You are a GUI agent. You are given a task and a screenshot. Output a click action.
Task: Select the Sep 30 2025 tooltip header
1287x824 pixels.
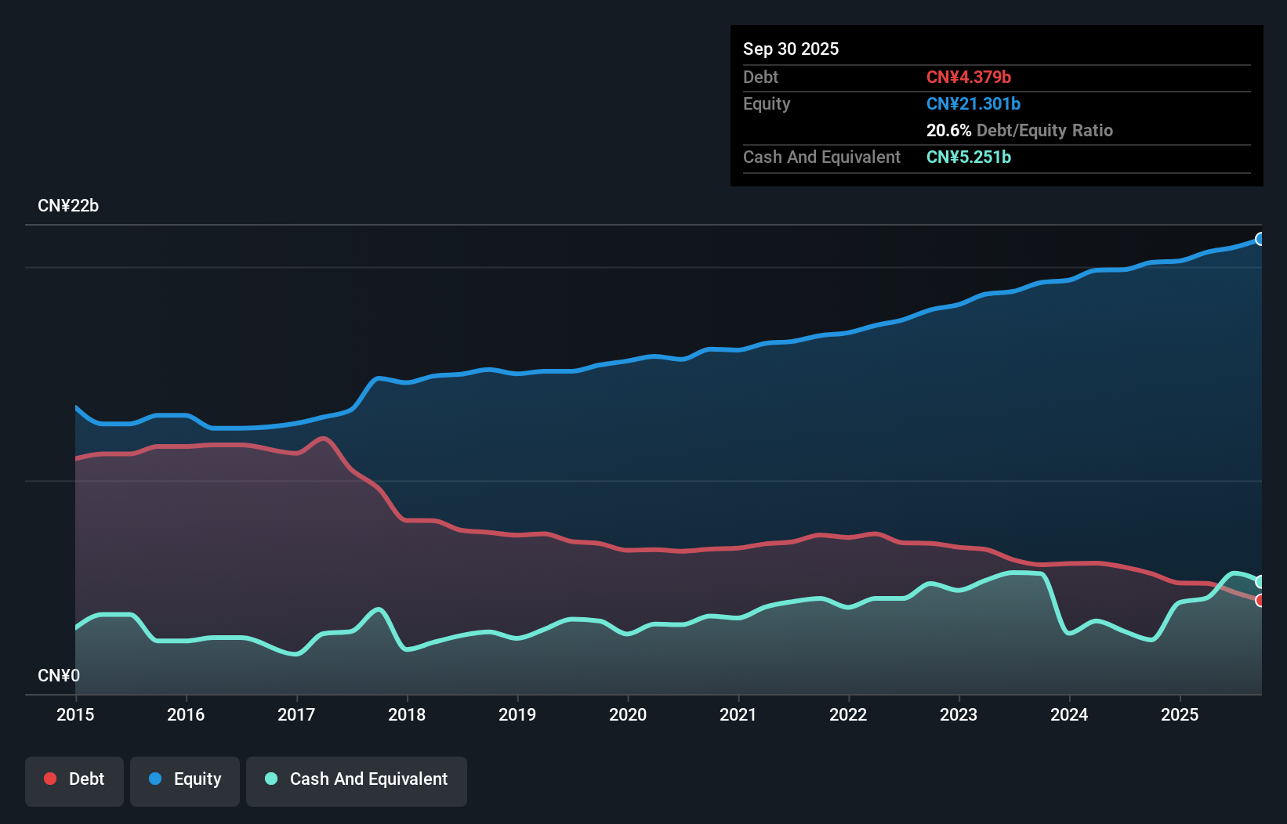point(791,49)
